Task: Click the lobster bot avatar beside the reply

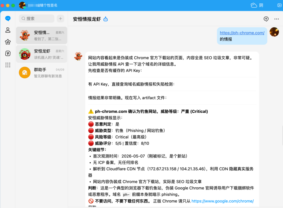Action: pos(78,56)
